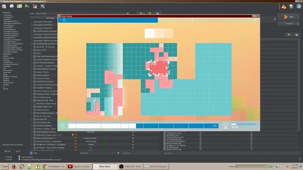Select the Models & Textures category

[10, 76]
